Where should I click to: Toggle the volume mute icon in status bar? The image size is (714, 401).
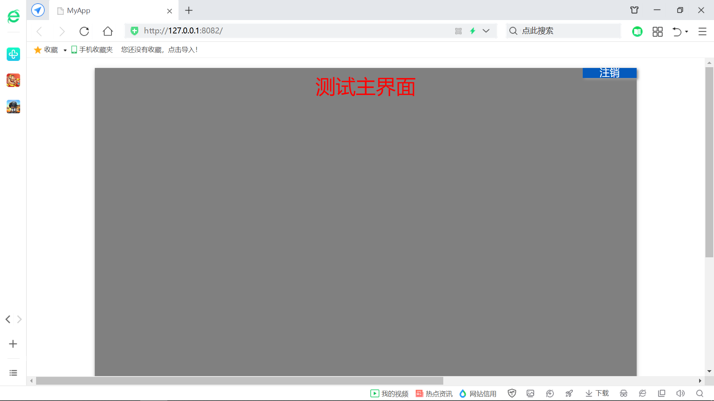click(680, 393)
